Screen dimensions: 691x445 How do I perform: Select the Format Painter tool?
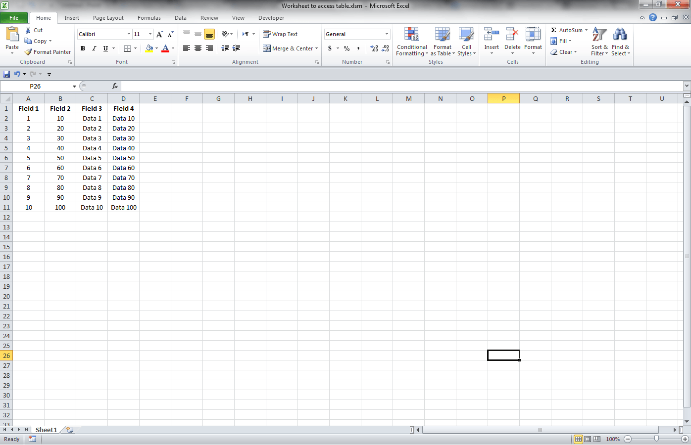(x=48, y=51)
